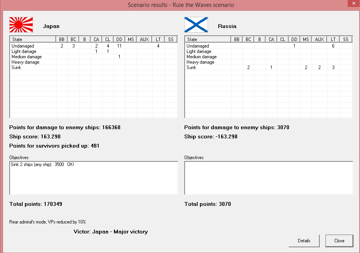Select the DD column header in Japan table

119,39
